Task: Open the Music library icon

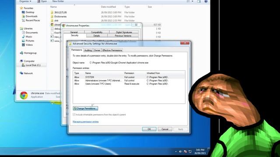Action: coord(23,37)
